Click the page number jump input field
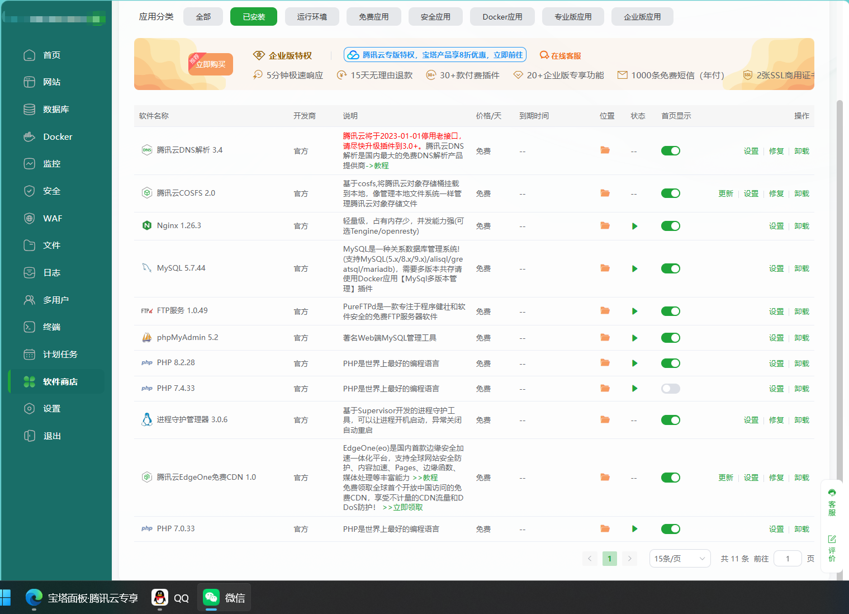 787,559
